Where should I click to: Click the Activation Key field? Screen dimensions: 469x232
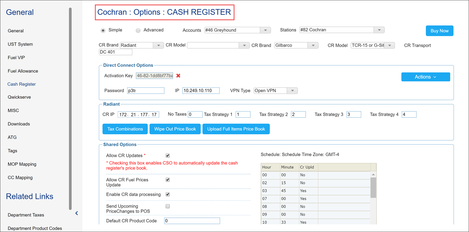click(x=155, y=76)
